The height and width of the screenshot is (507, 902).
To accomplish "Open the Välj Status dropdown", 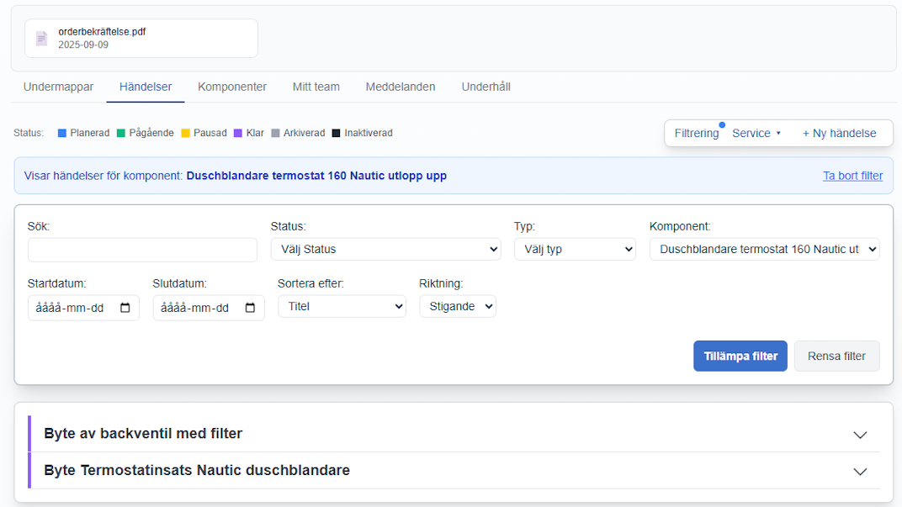I will 385,249.
